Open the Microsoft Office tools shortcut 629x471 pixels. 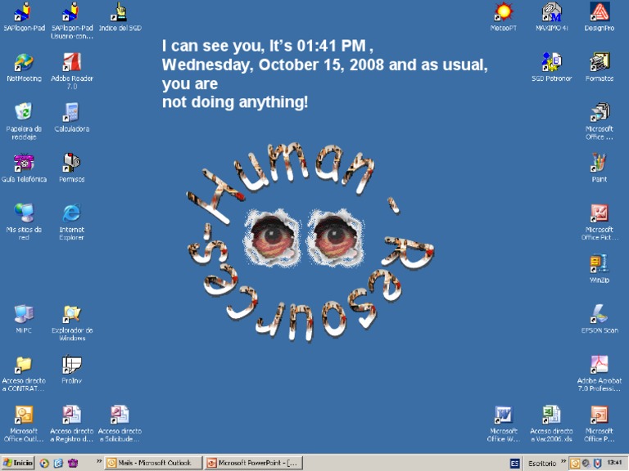point(600,121)
